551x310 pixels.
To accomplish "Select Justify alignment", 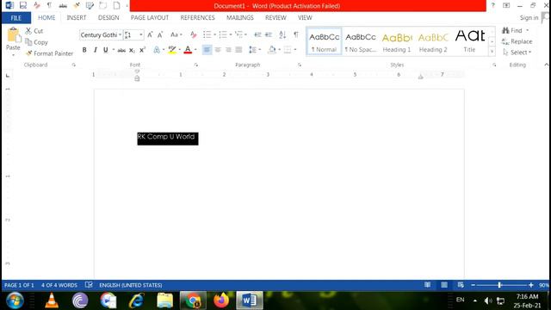I will click(x=239, y=50).
